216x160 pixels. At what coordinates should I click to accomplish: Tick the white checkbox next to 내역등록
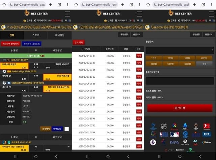[67, 129]
